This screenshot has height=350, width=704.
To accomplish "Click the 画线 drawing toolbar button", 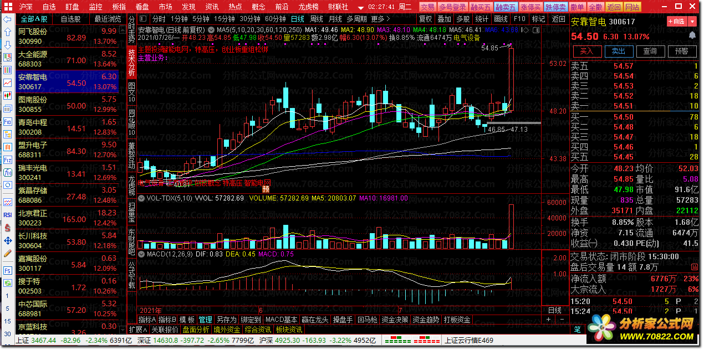I will (501, 19).
